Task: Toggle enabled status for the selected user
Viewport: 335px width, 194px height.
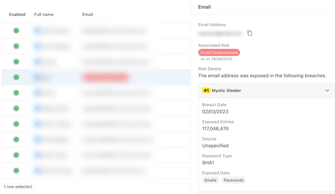Action: click(16, 77)
